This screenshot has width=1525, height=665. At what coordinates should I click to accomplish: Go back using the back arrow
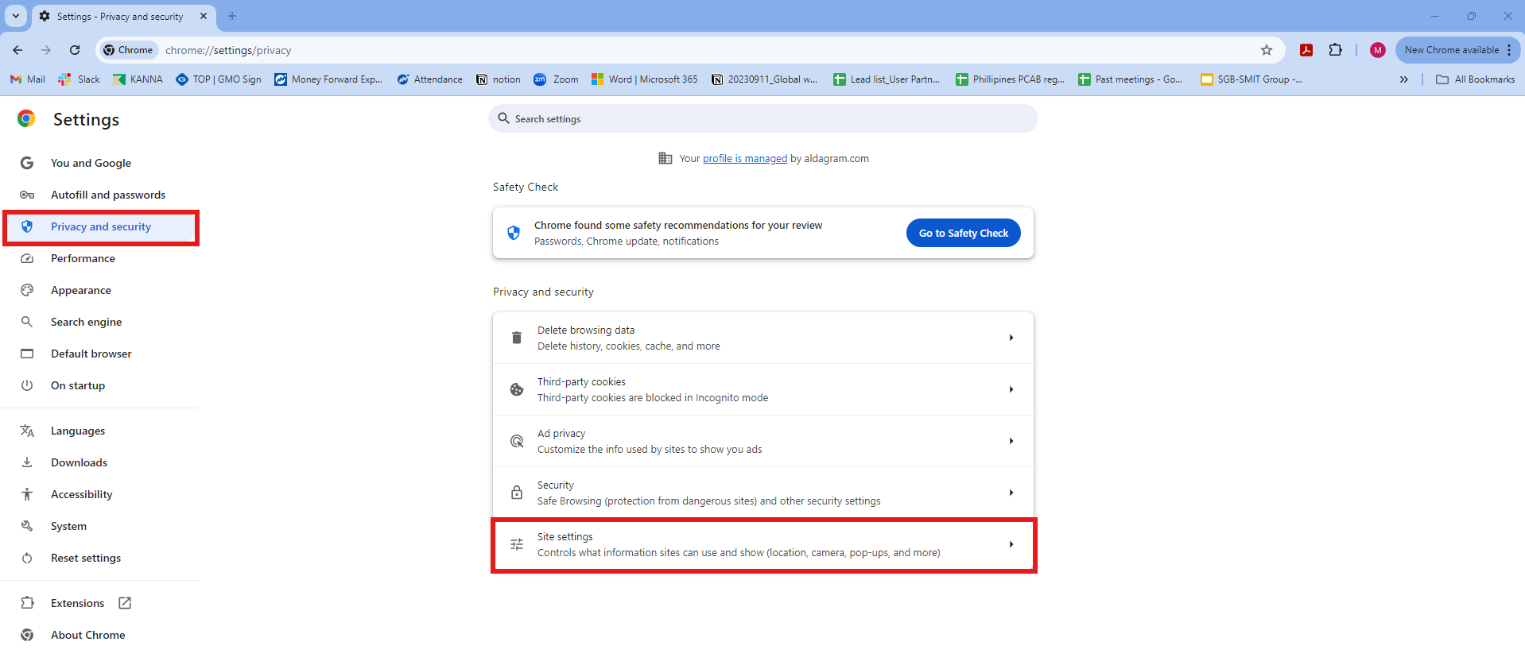pyautogui.click(x=17, y=50)
